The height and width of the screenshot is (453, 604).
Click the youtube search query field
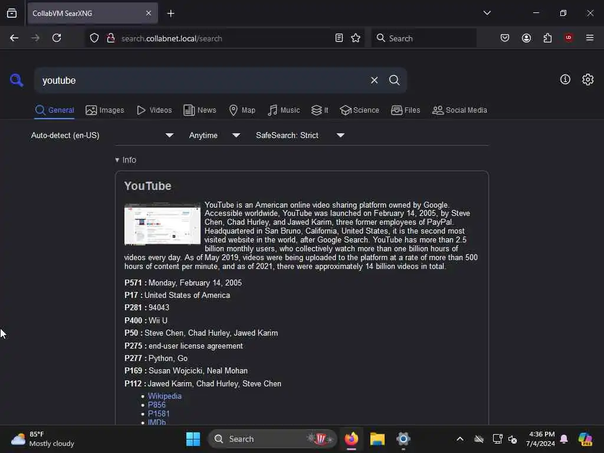coord(202,80)
